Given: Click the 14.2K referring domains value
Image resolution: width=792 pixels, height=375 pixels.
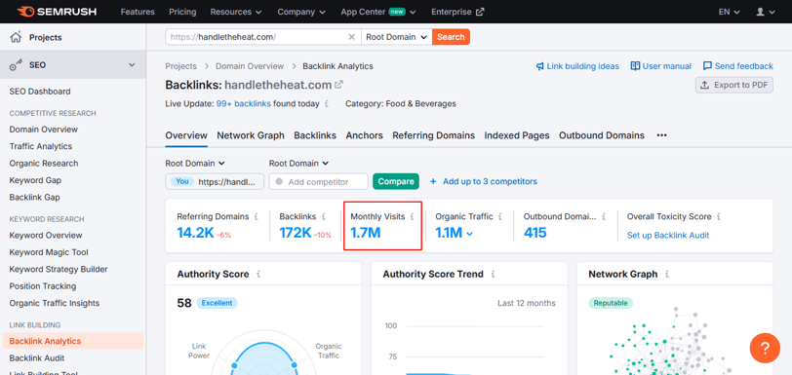Looking at the screenshot, I should coord(195,233).
